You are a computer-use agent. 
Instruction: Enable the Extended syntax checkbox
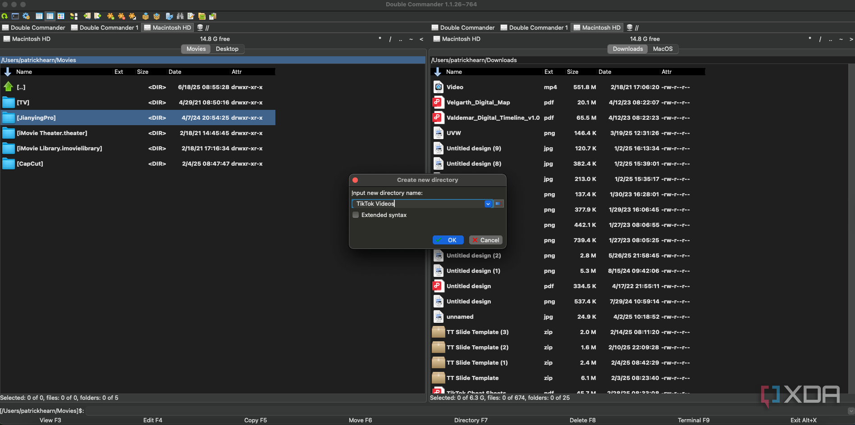356,215
